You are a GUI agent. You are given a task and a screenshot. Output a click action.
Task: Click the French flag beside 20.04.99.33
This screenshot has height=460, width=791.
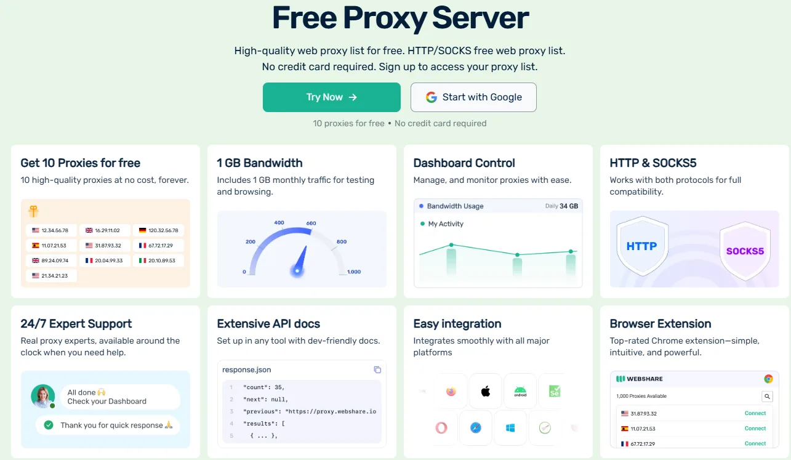click(89, 260)
